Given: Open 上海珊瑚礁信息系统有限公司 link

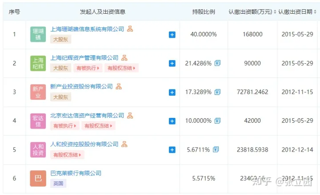Looking at the screenshot, I should pos(87,29).
